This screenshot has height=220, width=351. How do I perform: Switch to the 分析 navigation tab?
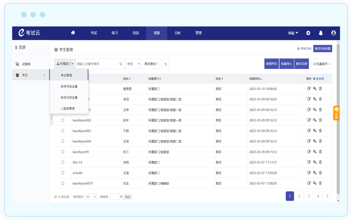(178, 33)
